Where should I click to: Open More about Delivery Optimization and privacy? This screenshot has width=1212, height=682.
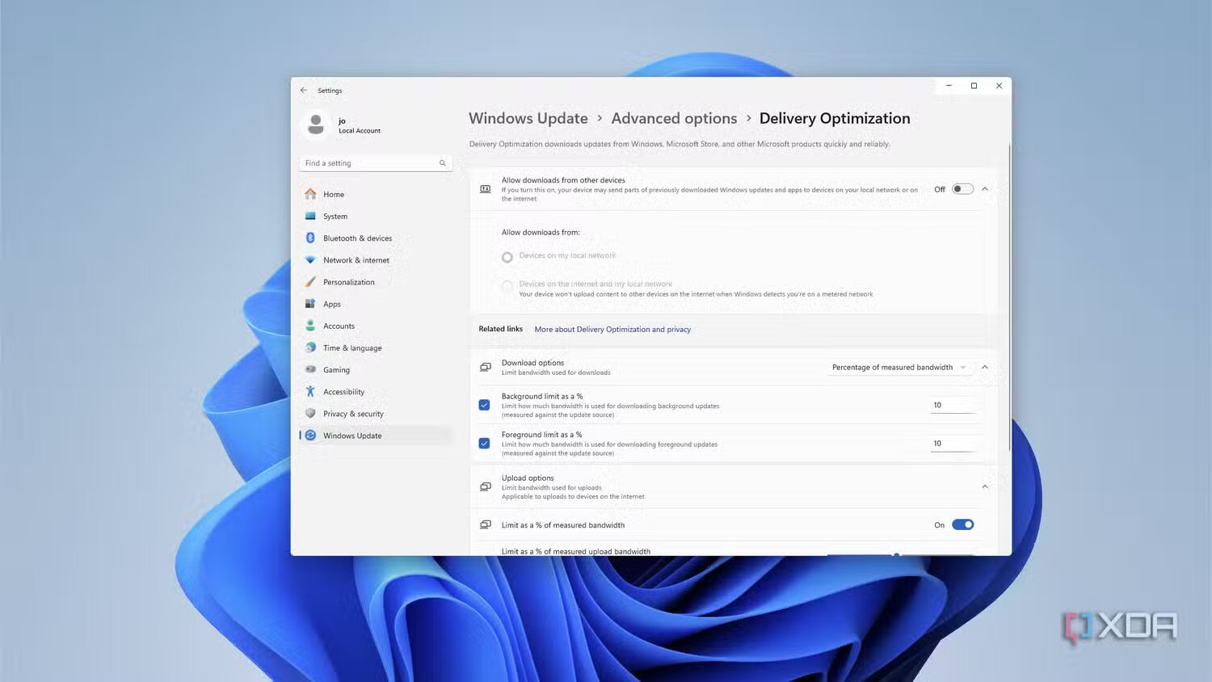612,330
